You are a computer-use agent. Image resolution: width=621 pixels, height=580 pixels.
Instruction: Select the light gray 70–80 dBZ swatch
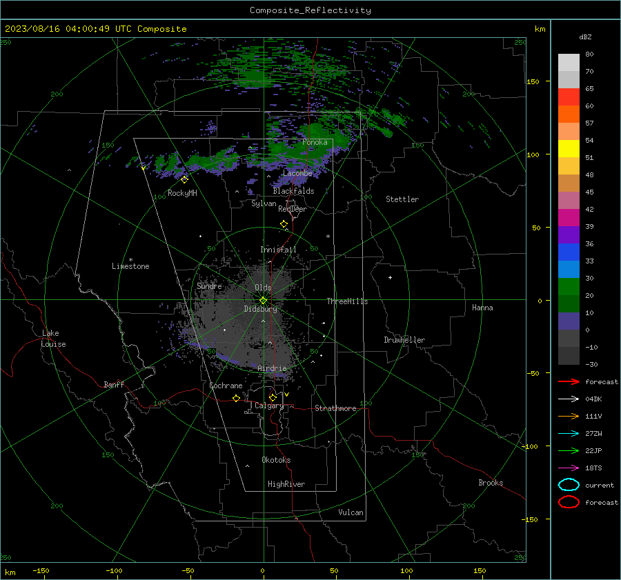[569, 63]
